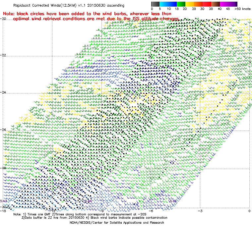Click the '-24' latitude axis label
The width and height of the screenshot is (252, 228).
click(3, 92)
